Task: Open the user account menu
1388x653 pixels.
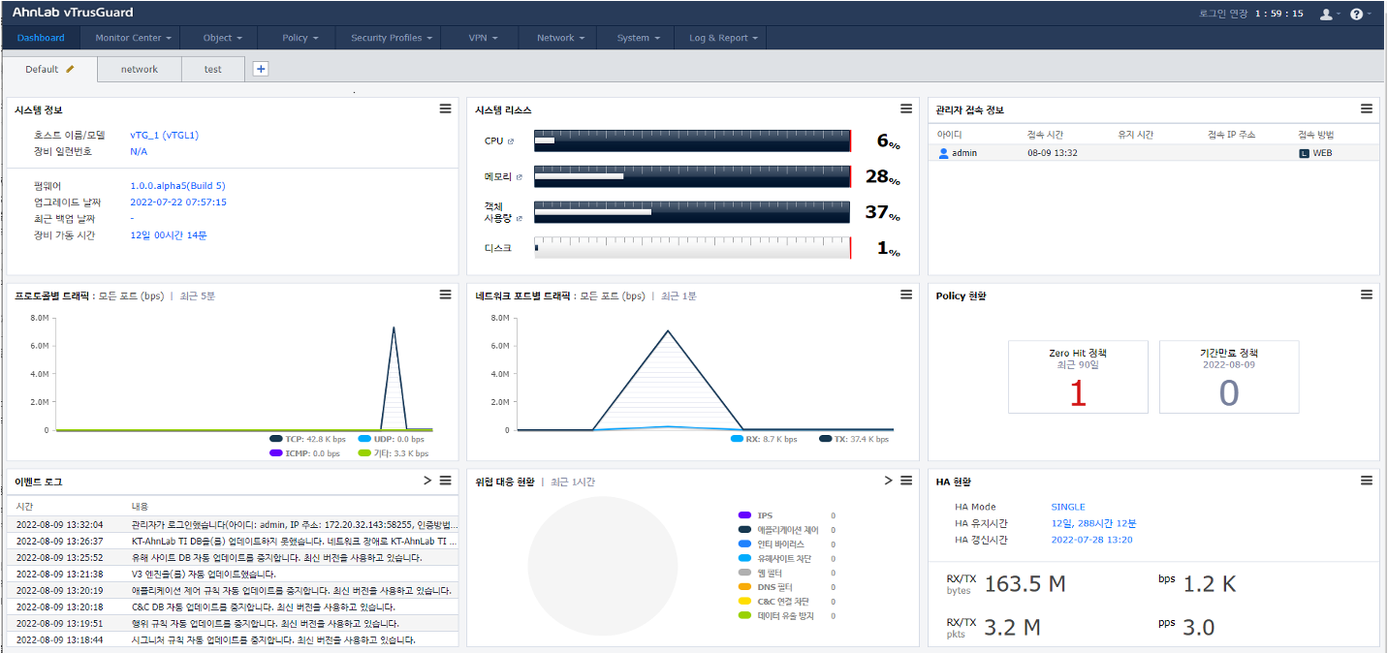Action: (x=1329, y=14)
